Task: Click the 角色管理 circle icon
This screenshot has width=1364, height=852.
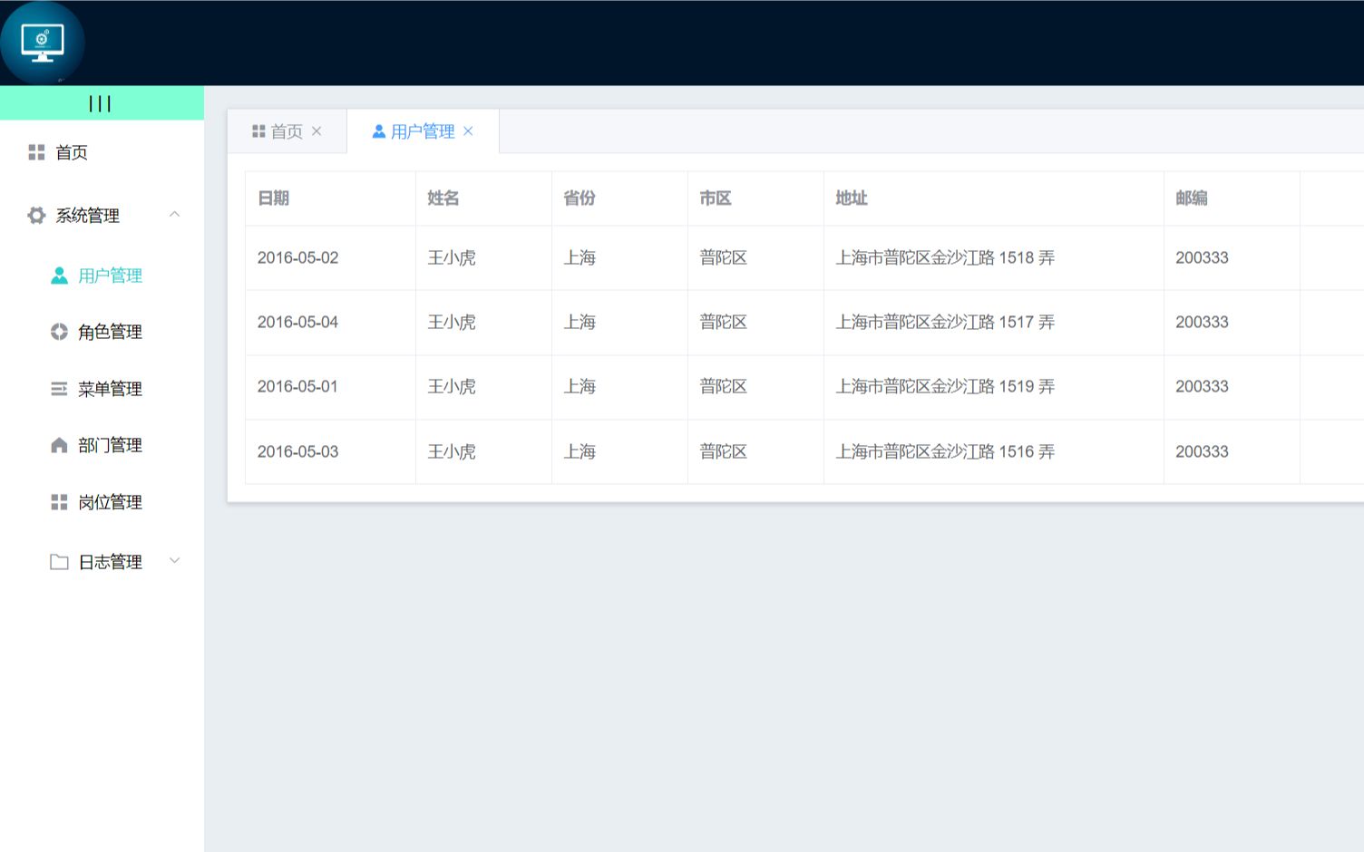Action: click(x=59, y=332)
